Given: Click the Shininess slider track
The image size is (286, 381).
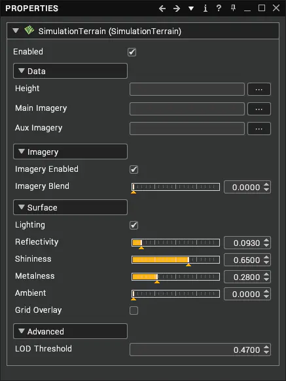Looking at the screenshot, I should [x=175, y=260].
